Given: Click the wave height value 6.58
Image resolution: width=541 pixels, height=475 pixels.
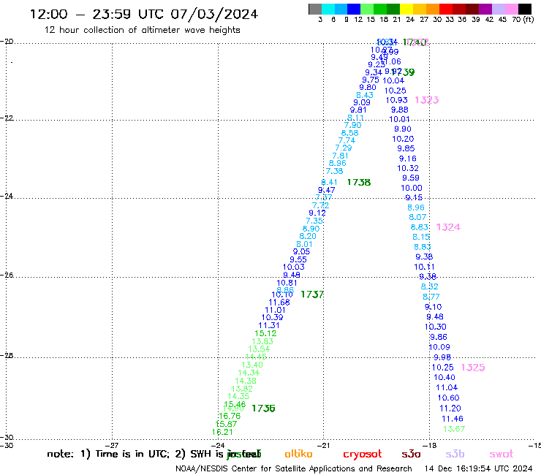Looking at the screenshot, I should click(350, 133).
